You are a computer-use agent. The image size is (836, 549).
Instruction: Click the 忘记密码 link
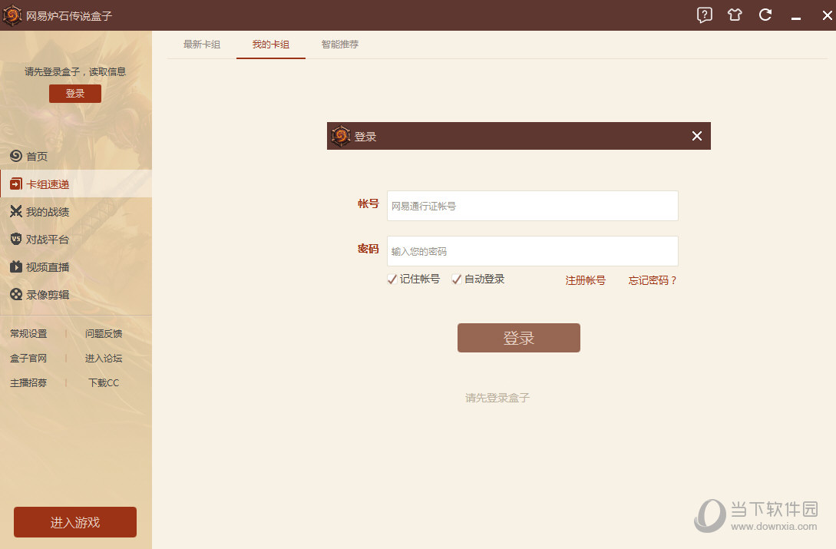651,280
